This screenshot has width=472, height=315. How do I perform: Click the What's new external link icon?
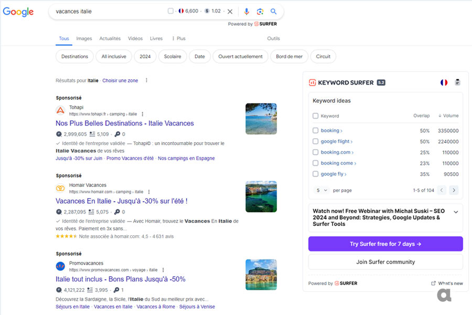tap(434, 283)
